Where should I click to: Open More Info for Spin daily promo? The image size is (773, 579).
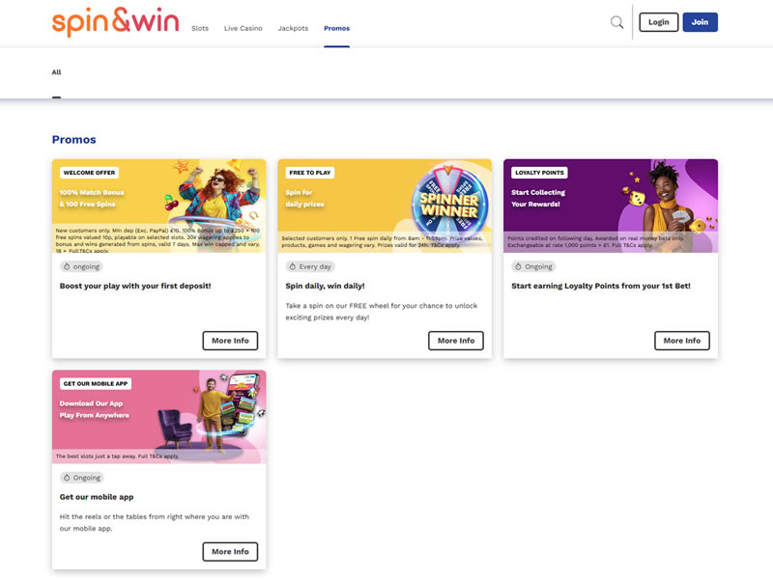point(456,341)
